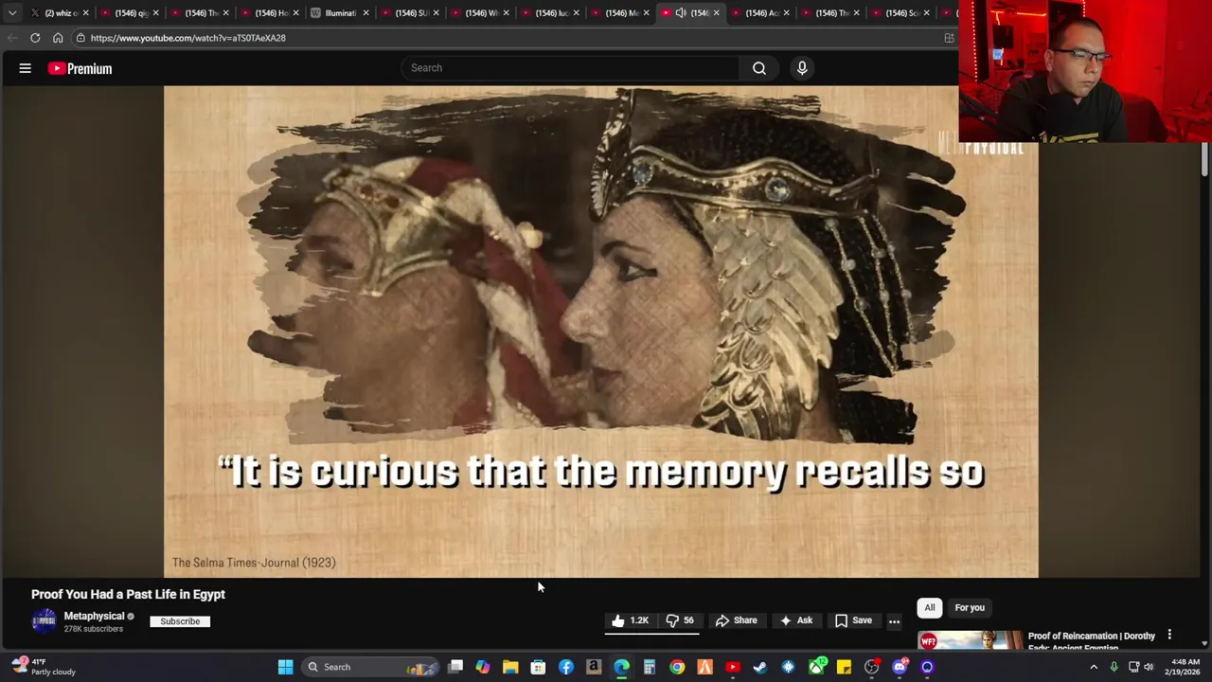Open Microsoft Edge from taskbar
The width and height of the screenshot is (1212, 682).
click(621, 667)
